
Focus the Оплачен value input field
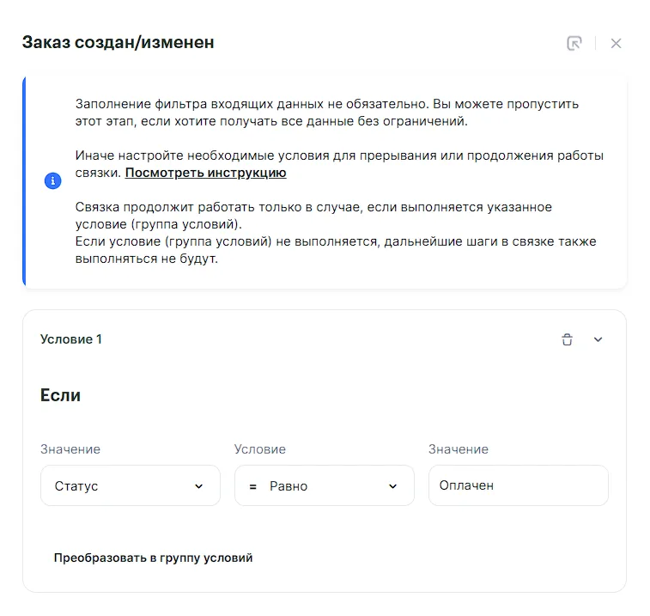518,485
